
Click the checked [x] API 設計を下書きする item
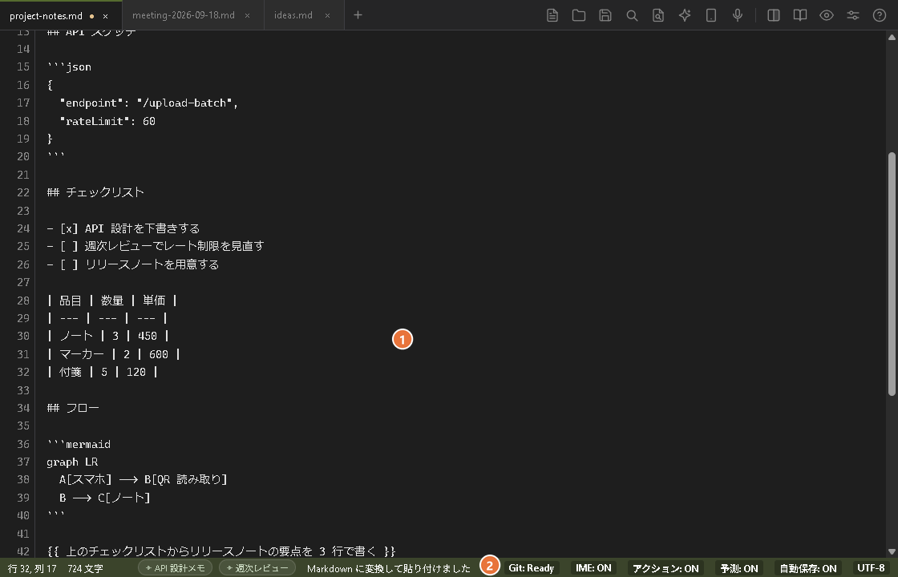(123, 228)
